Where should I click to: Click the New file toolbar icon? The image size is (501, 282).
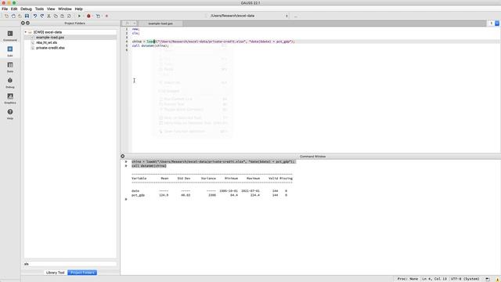coord(6,16)
